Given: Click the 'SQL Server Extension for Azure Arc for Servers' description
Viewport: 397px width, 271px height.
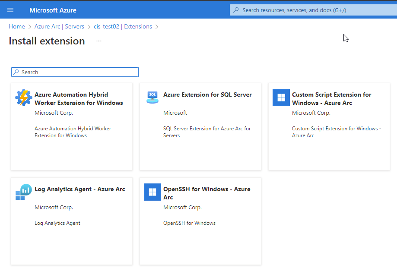Looking at the screenshot, I should 207,132.
